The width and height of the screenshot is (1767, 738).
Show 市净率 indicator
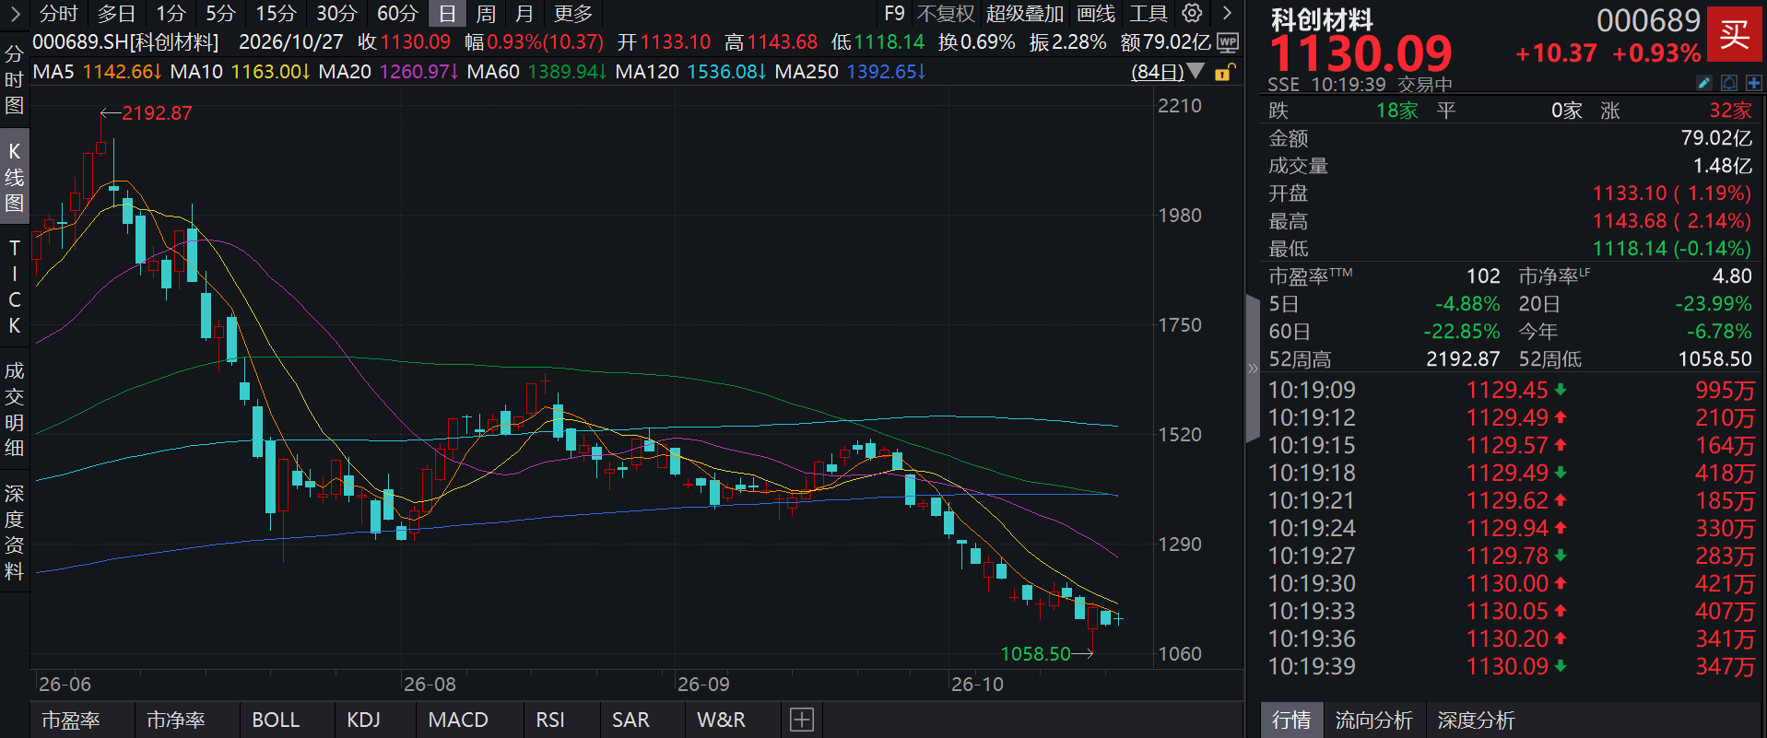[x=176, y=720]
